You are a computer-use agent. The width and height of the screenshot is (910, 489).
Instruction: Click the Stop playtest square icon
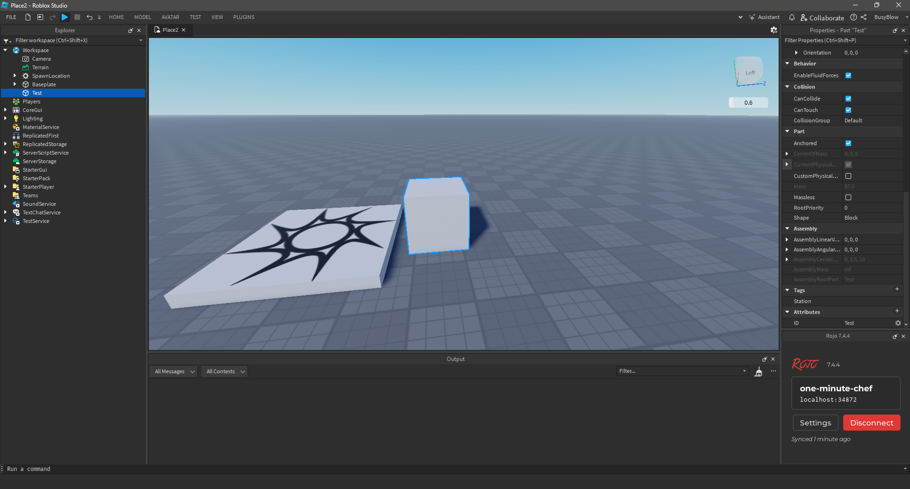(x=77, y=17)
